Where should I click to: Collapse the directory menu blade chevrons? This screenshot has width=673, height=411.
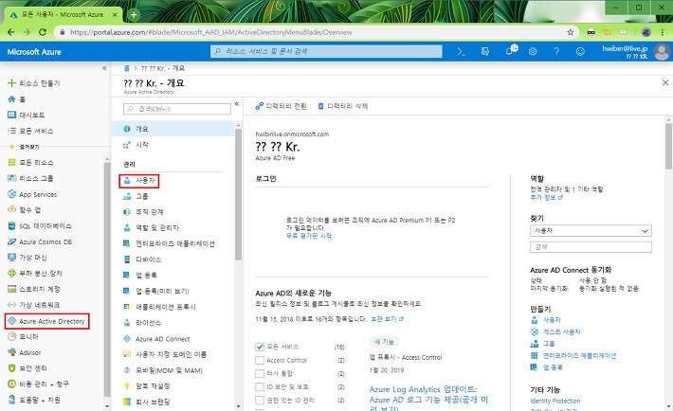[237, 104]
